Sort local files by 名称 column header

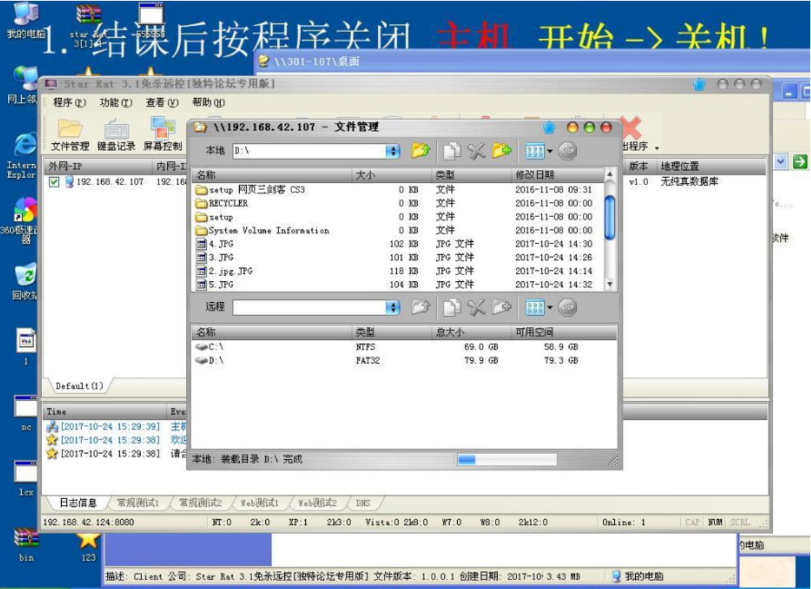pos(272,175)
